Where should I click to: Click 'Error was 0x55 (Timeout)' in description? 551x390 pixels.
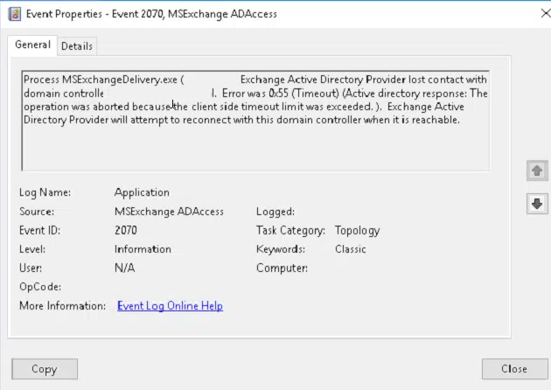tap(281, 93)
